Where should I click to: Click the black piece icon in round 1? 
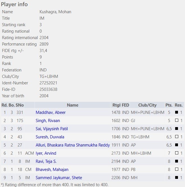177,112
